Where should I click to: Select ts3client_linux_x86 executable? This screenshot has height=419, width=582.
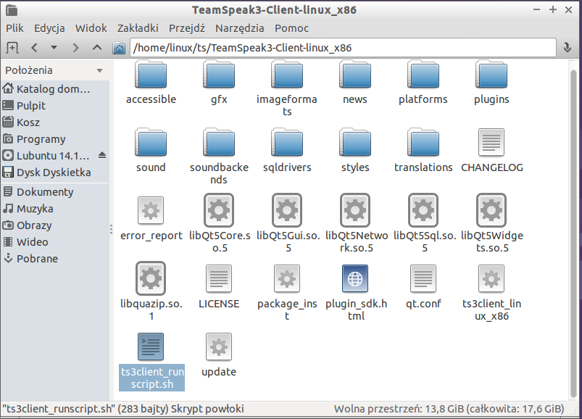pyautogui.click(x=491, y=292)
